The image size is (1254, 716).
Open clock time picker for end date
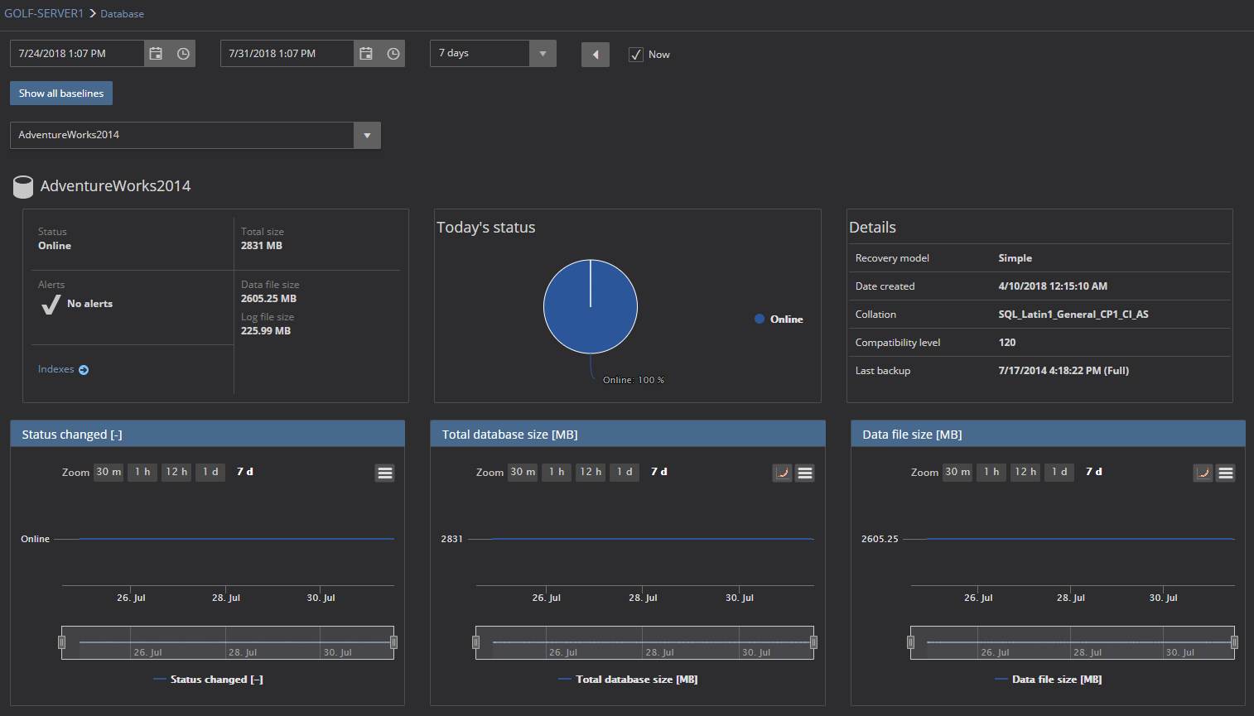(x=393, y=54)
